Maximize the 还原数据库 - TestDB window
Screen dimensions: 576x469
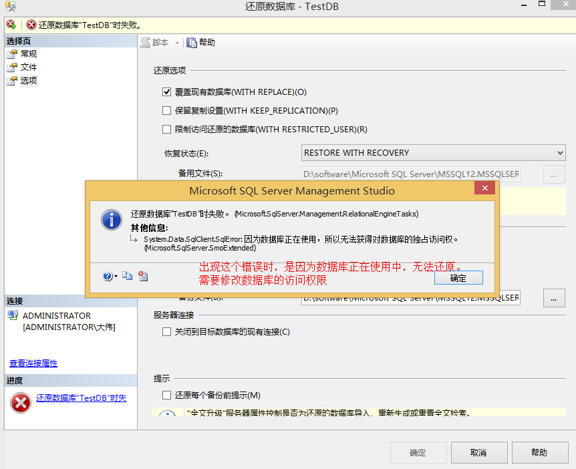[x=542, y=4]
